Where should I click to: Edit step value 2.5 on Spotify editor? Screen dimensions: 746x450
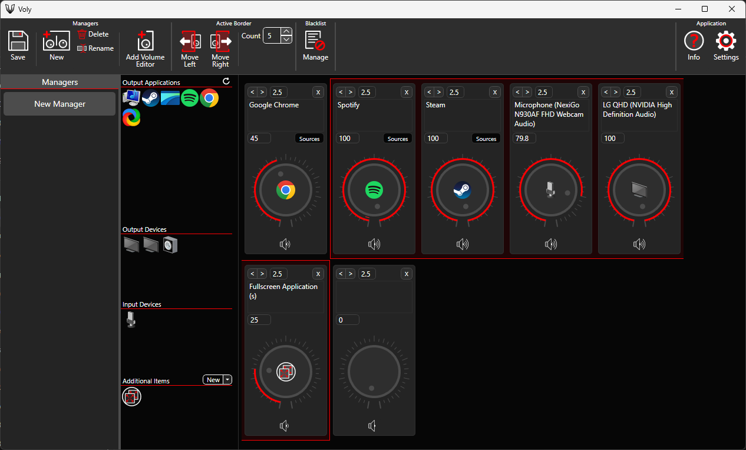[367, 92]
